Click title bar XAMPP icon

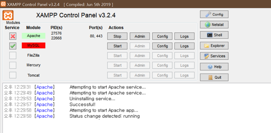point(3,4)
